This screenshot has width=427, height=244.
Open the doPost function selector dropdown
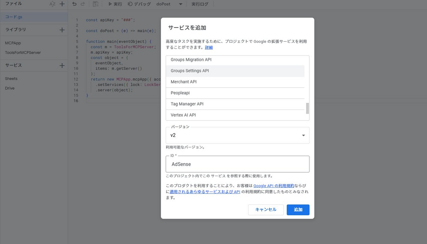pos(168,4)
